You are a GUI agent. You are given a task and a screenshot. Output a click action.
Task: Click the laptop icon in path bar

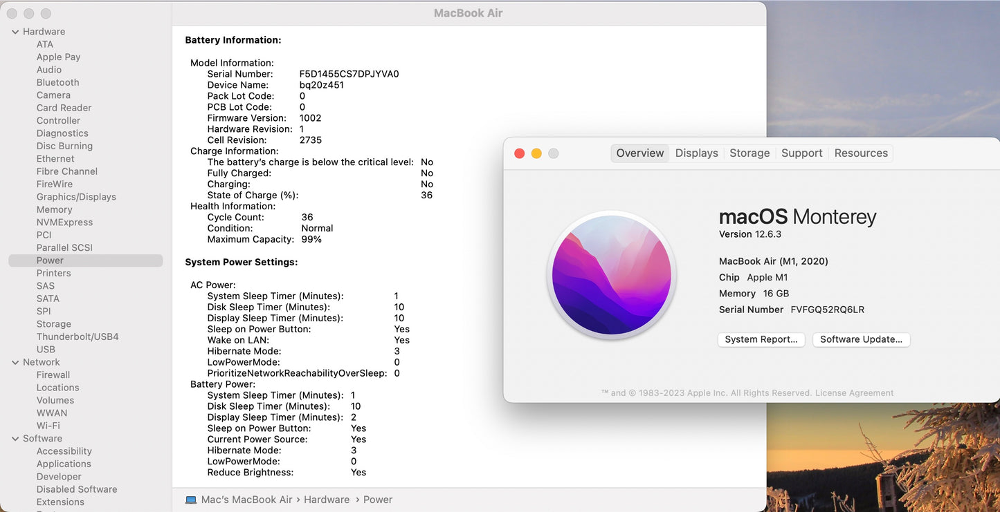pyautogui.click(x=191, y=500)
